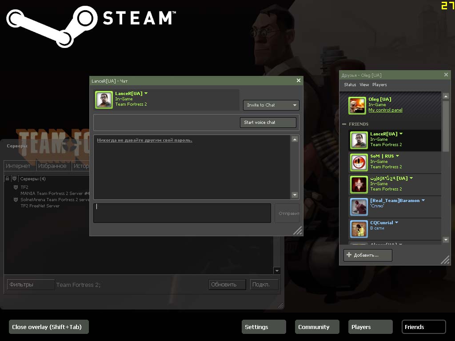Viewport: 455px width, 341px height.
Task: Click [Real_Team]Baramon avatar
Action: pyautogui.click(x=359, y=207)
